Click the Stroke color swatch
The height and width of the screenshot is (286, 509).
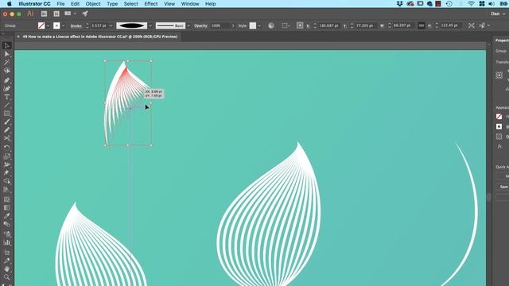tap(56, 25)
